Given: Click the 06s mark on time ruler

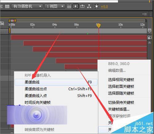Looking at the screenshot, I should coord(77,25).
